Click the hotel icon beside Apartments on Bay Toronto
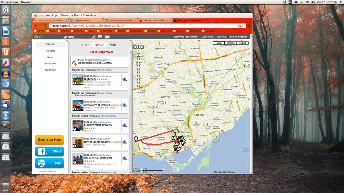344x193 pixels. 74,63
